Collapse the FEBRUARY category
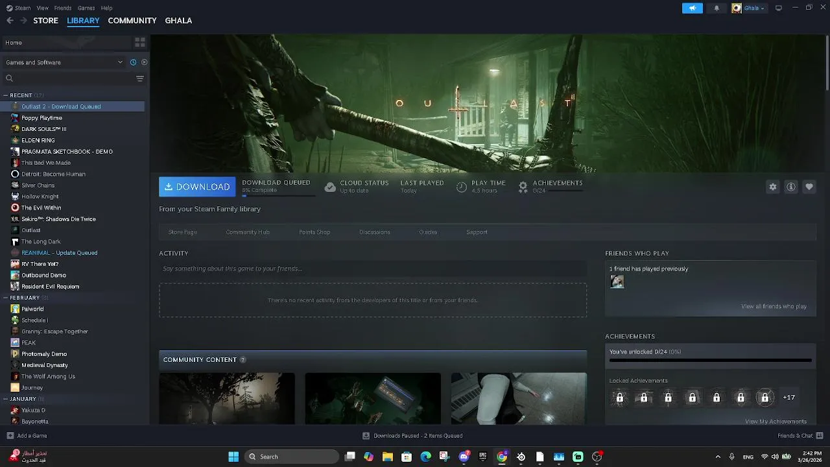This screenshot has height=467, width=830. 6,298
